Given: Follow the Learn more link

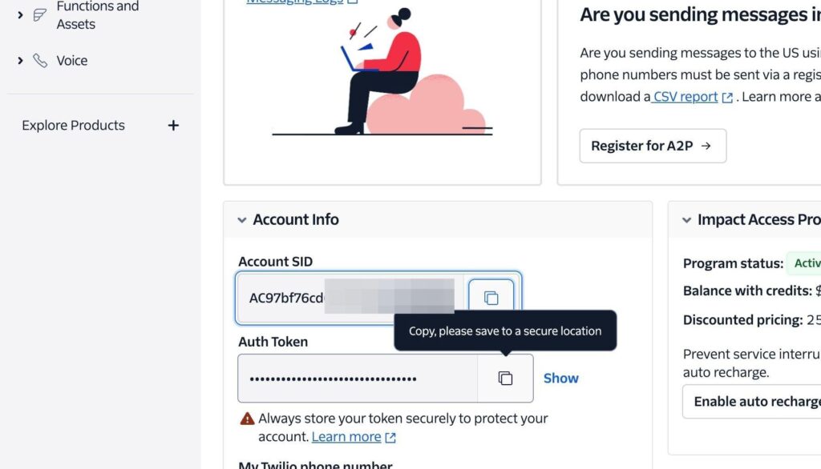Looking at the screenshot, I should pos(346,437).
